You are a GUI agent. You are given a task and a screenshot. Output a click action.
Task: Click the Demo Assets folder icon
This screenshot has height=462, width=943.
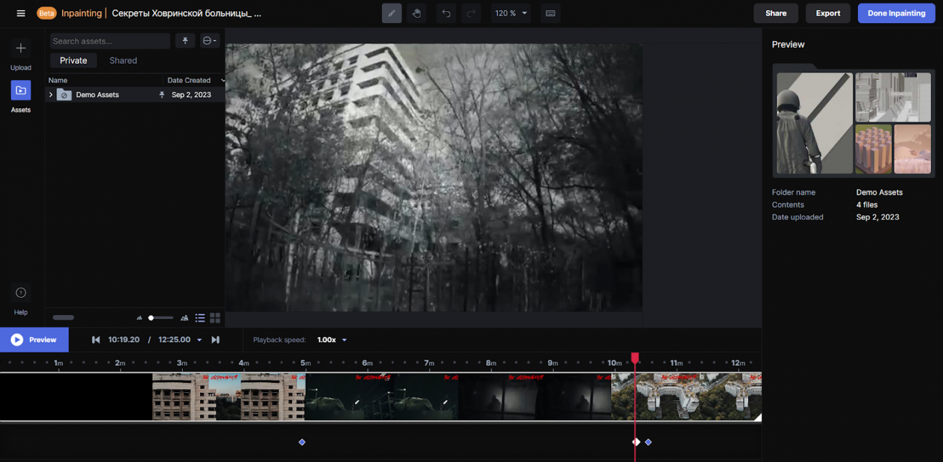pos(64,95)
